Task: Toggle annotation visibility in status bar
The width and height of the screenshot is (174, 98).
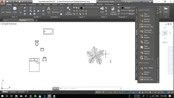Action: point(136,92)
